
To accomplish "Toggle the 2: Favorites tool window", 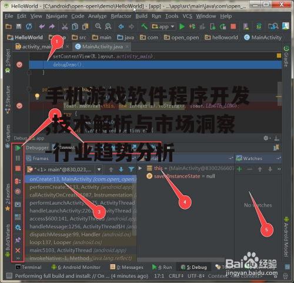I will coord(8,197).
